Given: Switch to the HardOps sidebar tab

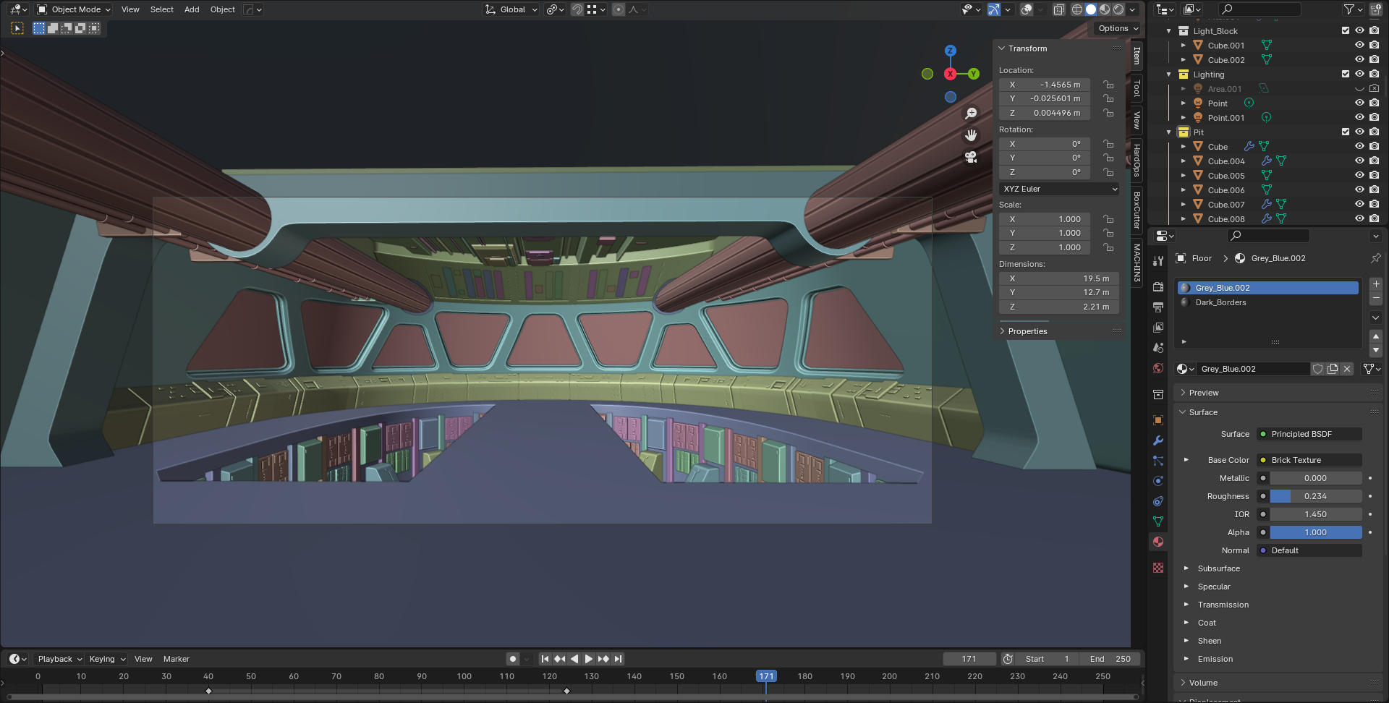Looking at the screenshot, I should point(1137,160).
